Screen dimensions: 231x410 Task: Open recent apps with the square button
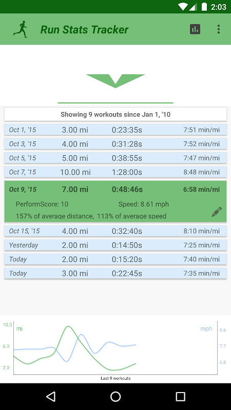click(x=180, y=396)
